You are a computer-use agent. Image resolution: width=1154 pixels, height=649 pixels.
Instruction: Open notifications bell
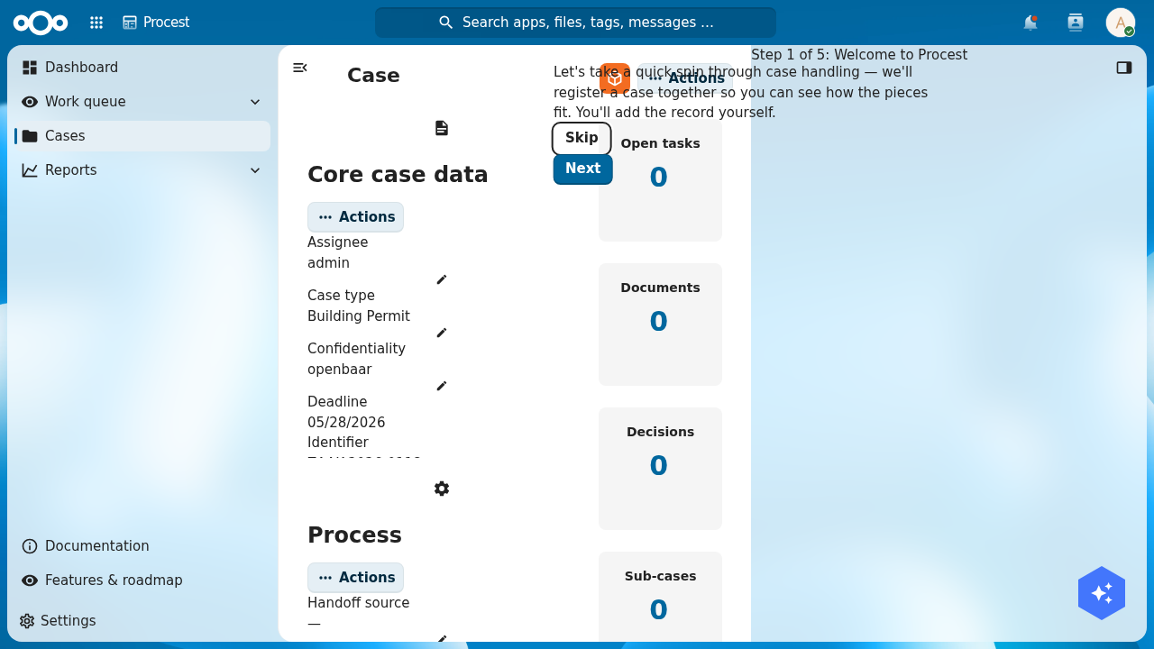tap(1030, 23)
